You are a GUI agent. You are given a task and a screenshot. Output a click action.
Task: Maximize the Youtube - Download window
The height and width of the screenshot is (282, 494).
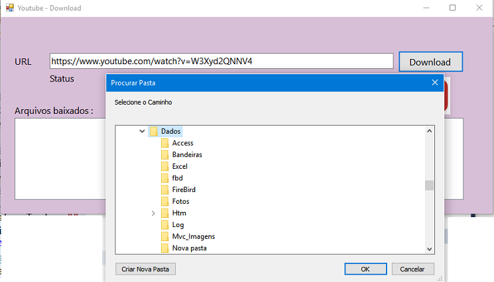452,8
